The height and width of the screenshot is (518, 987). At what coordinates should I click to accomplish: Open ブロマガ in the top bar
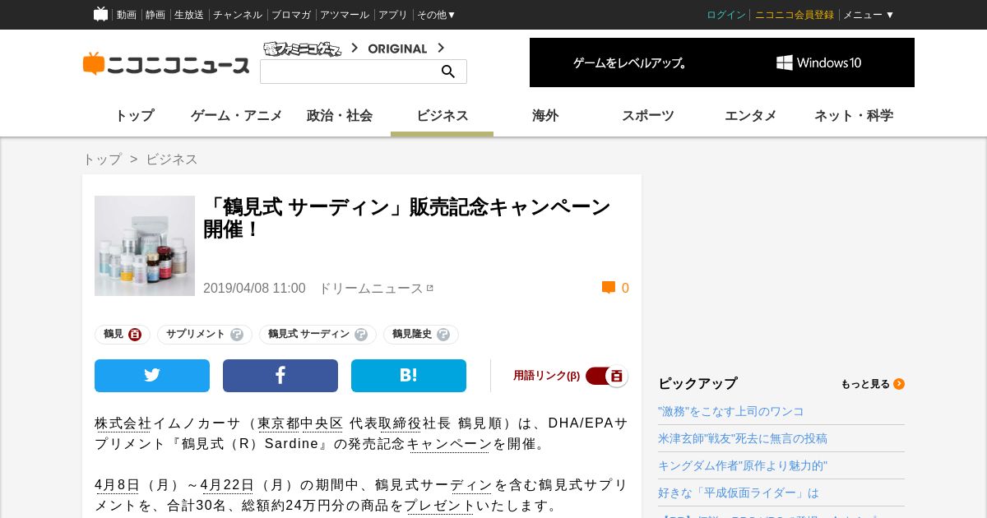pyautogui.click(x=291, y=15)
